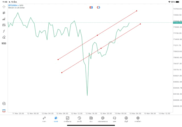The width and height of the screenshot is (182, 127).
Task: Click the circular red-blue icon above the chart
Action: click(98, 7)
